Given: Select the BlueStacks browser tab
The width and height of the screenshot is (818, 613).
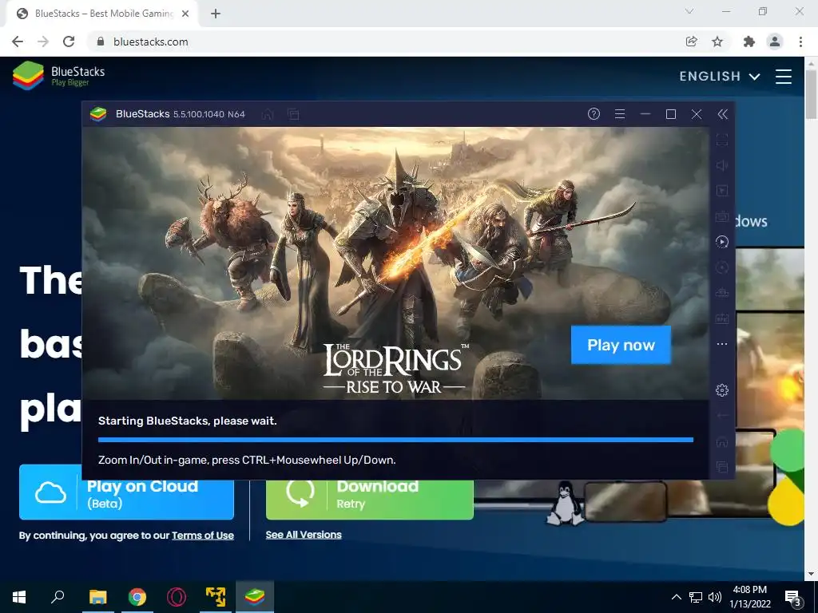Looking at the screenshot, I should click(102, 14).
